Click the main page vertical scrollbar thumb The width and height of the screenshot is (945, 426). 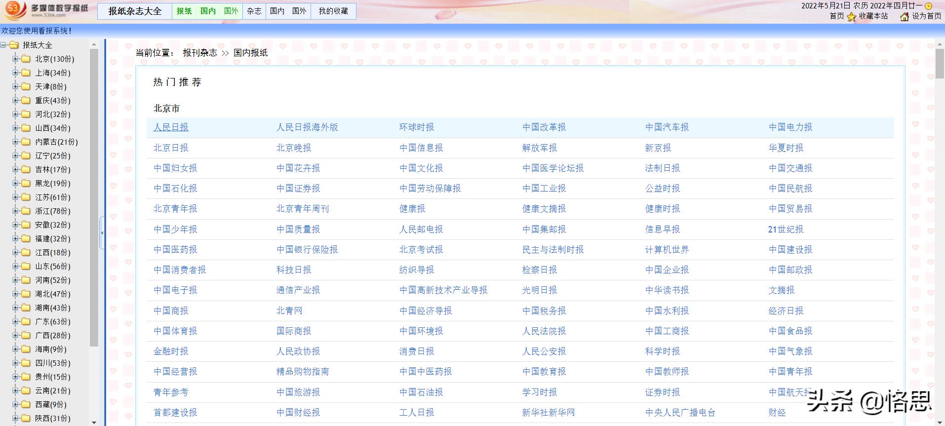[x=940, y=63]
